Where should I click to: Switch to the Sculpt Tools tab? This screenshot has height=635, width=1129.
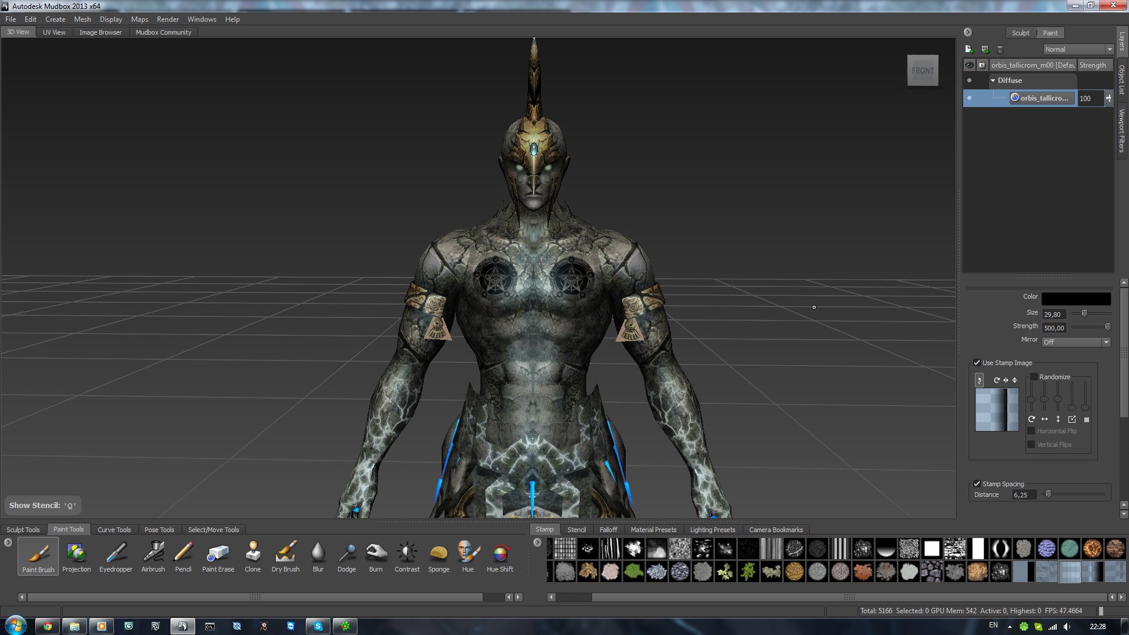point(23,530)
